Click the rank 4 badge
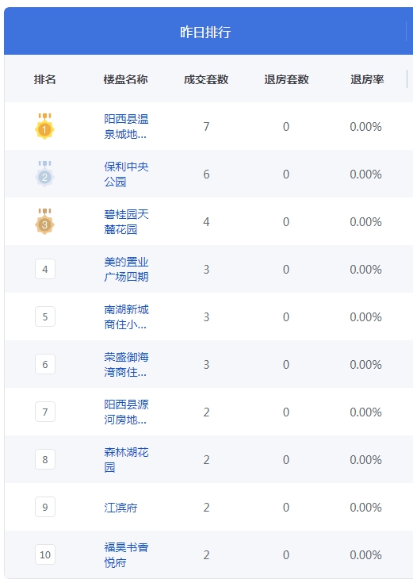Viewport: 413px width, 579px height. 45,269
